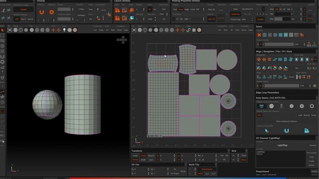Click the red up-arrow align icon
Viewport: 319px width, 179px height.
tap(309, 77)
